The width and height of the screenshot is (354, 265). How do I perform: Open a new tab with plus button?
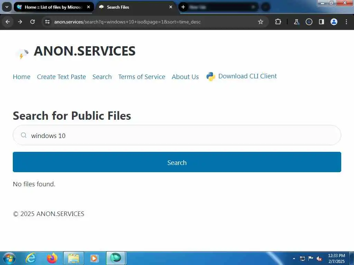coord(183,7)
